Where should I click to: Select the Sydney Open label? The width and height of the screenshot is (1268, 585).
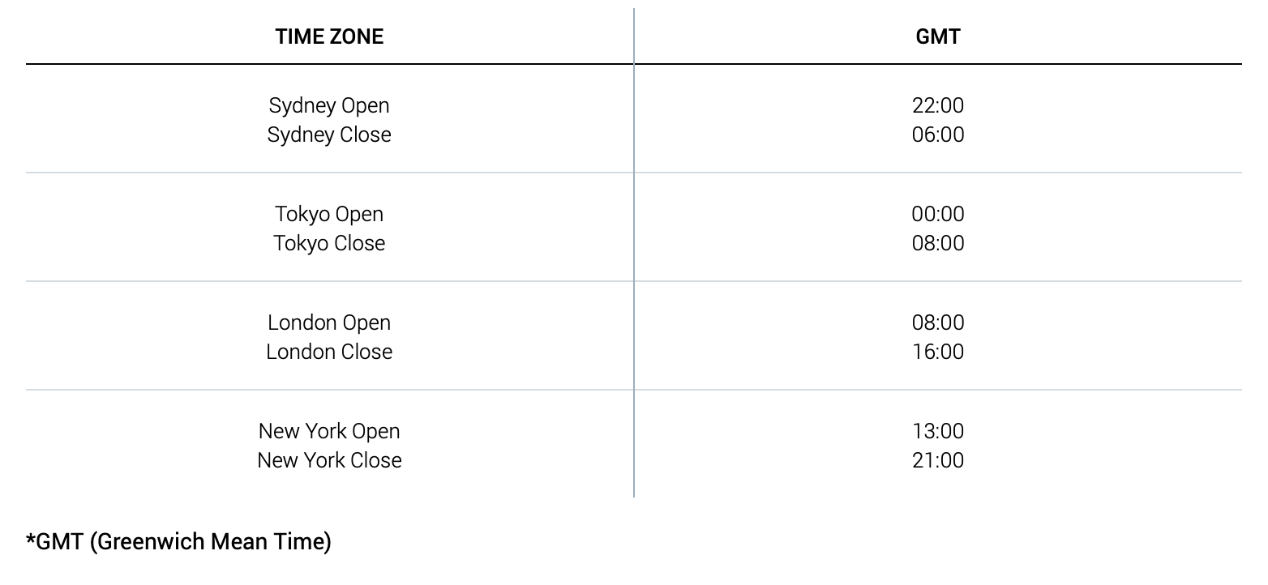coord(329,106)
